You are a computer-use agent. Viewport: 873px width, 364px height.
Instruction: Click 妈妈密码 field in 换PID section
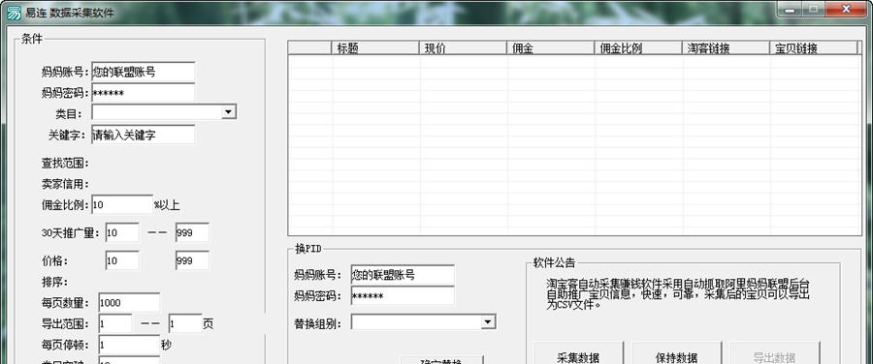pyautogui.click(x=403, y=296)
